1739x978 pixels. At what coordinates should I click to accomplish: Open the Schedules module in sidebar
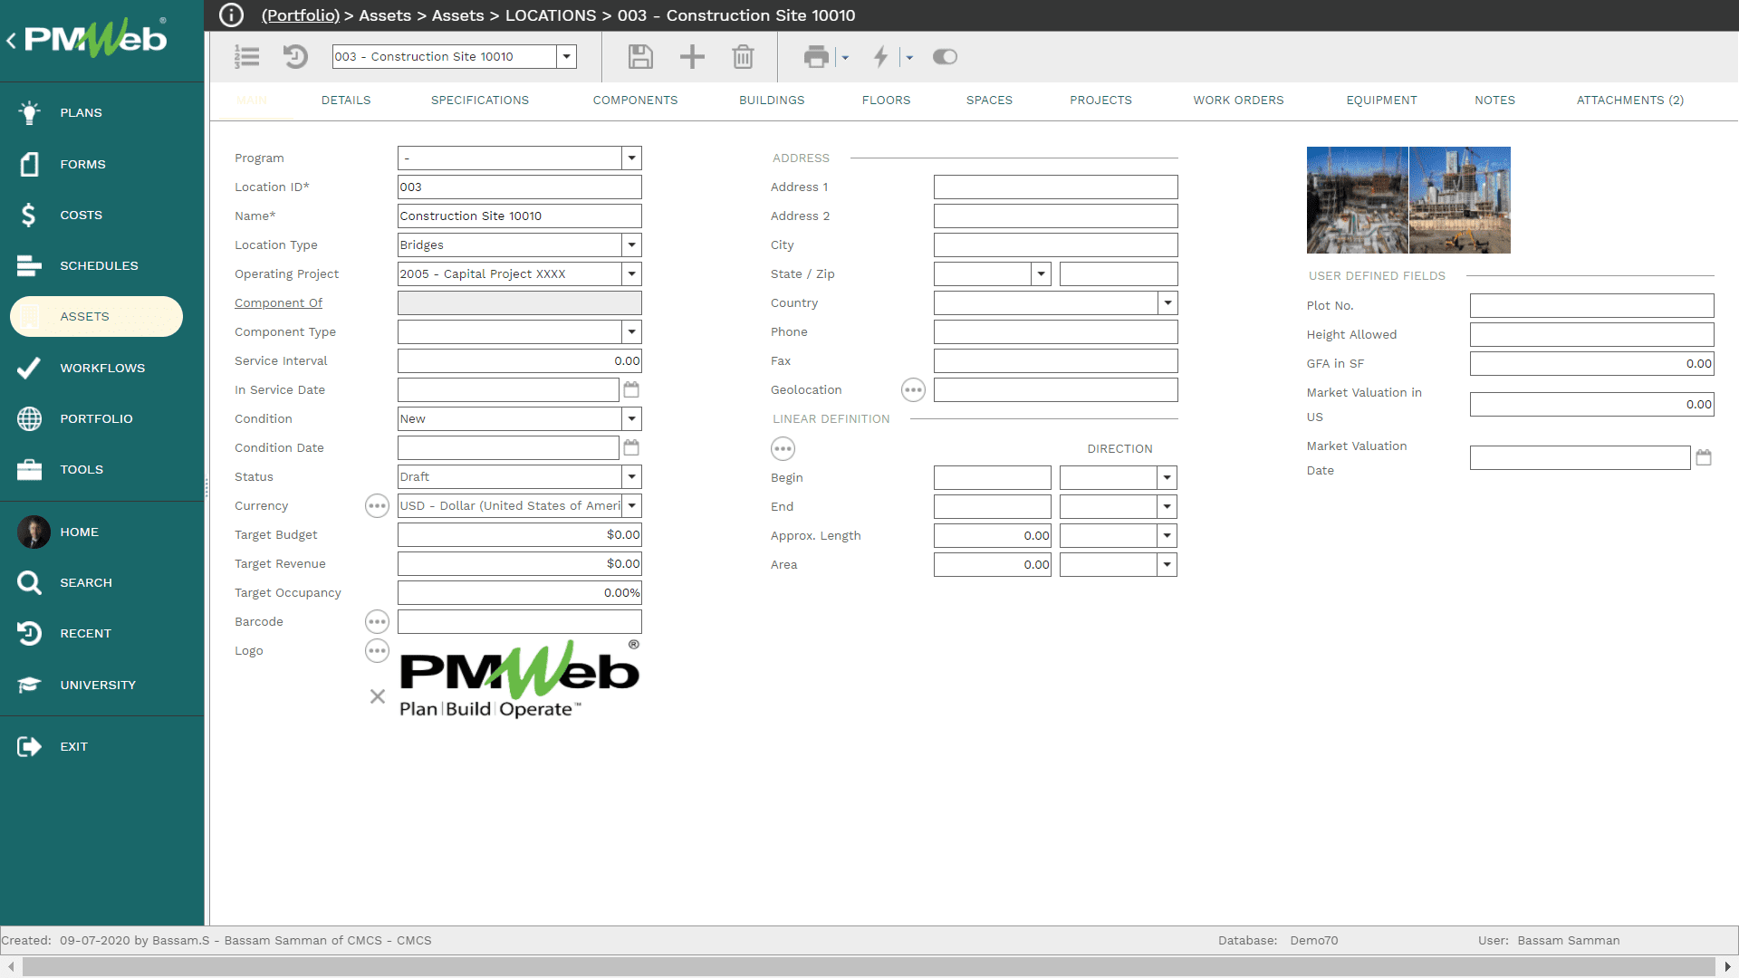99,266
